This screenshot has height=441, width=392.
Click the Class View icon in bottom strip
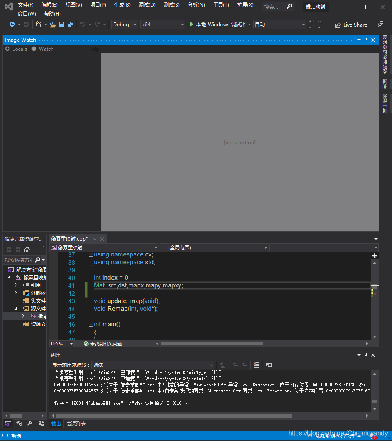tap(19, 423)
